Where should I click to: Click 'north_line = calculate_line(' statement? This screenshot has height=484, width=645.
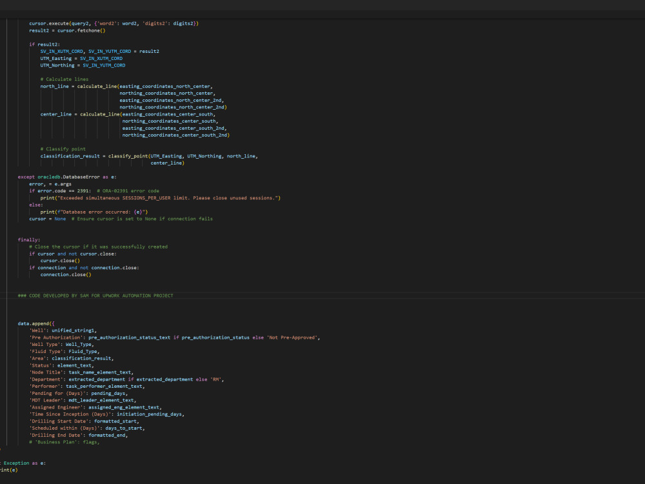(126, 86)
